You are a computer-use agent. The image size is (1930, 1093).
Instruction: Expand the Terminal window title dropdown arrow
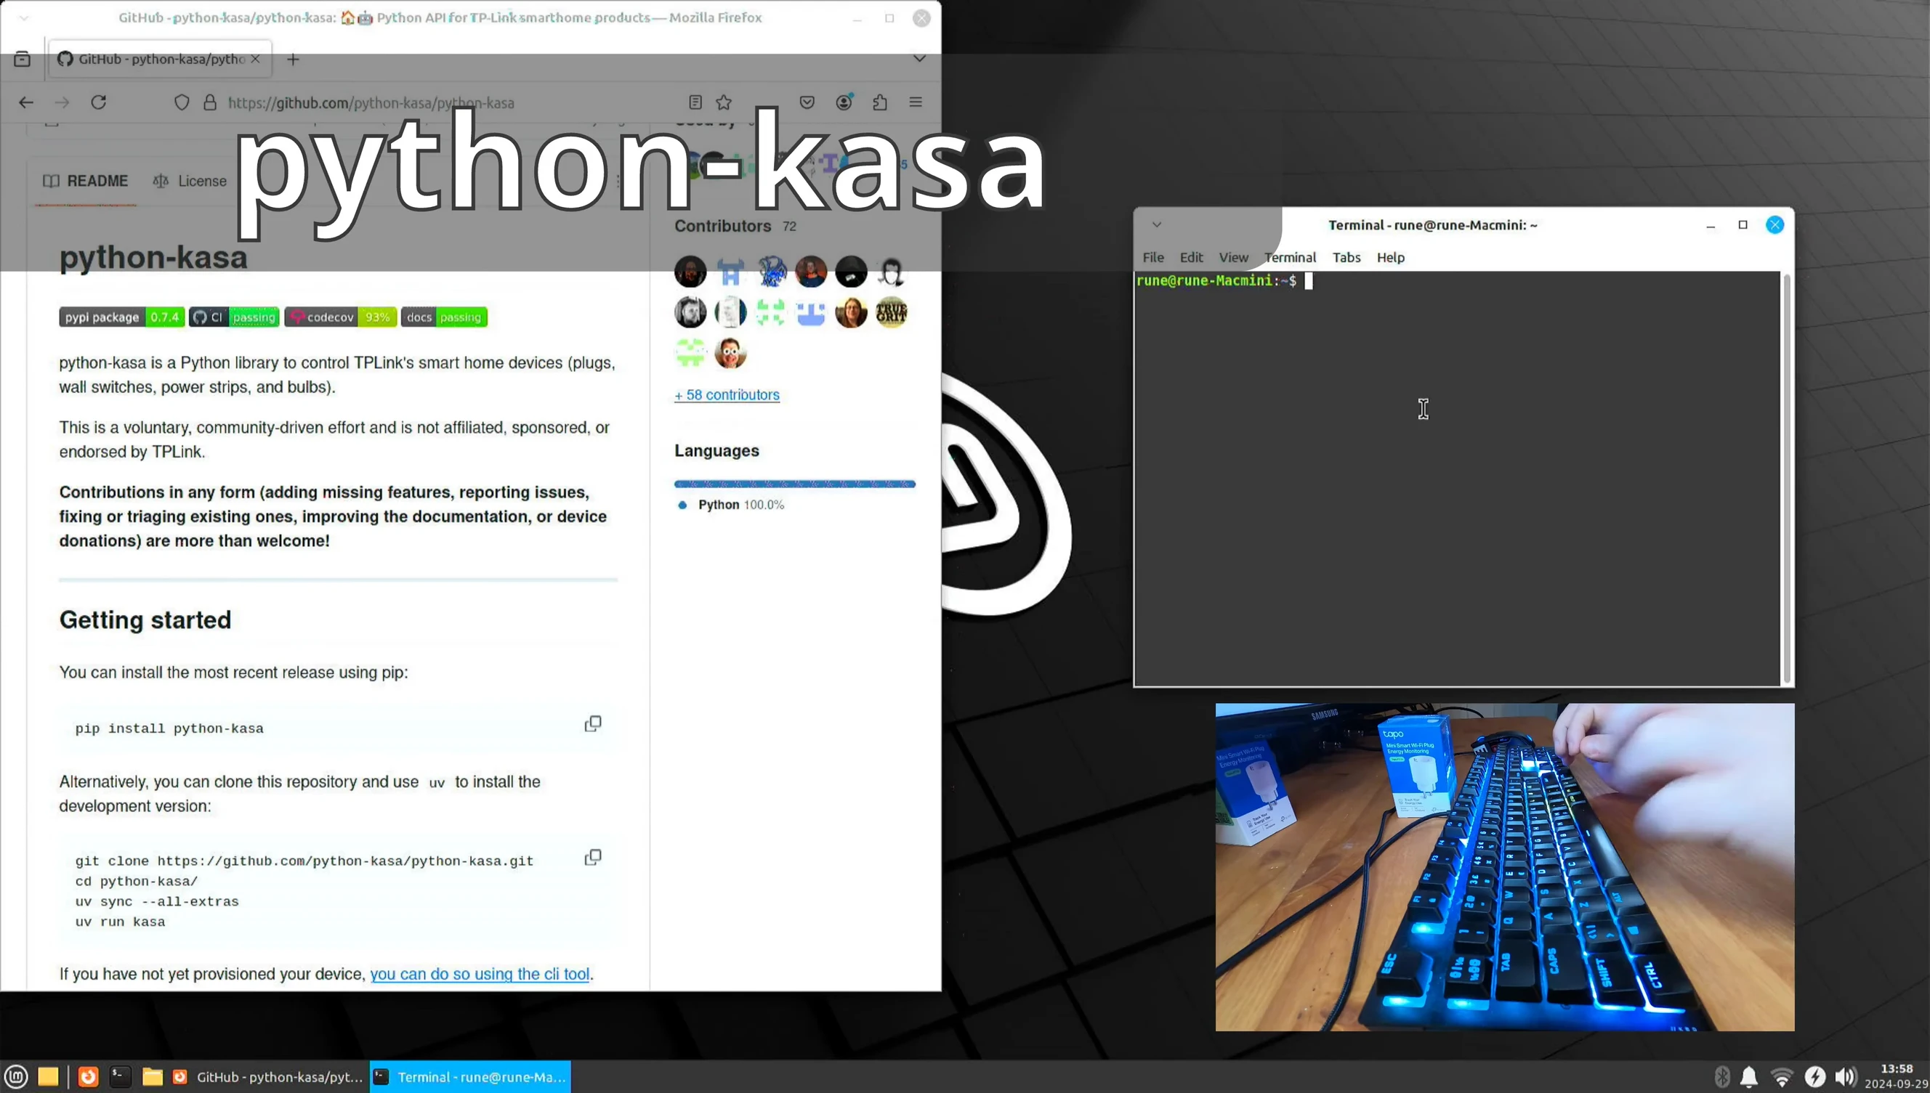click(x=1157, y=224)
